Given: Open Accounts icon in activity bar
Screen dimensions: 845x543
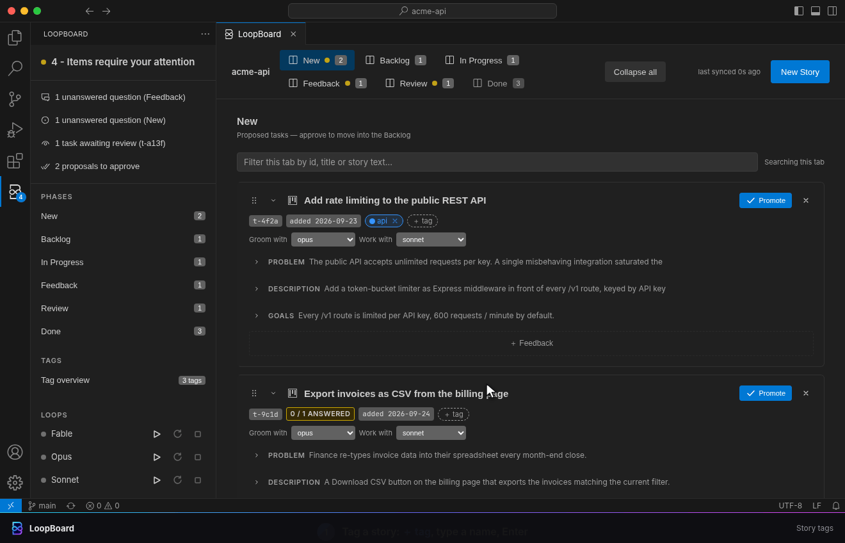Looking at the screenshot, I should coord(15,452).
